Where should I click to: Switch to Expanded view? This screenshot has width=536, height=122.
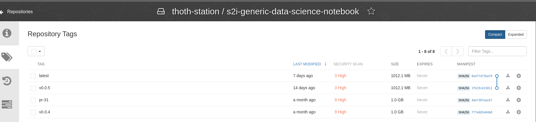click(516, 35)
